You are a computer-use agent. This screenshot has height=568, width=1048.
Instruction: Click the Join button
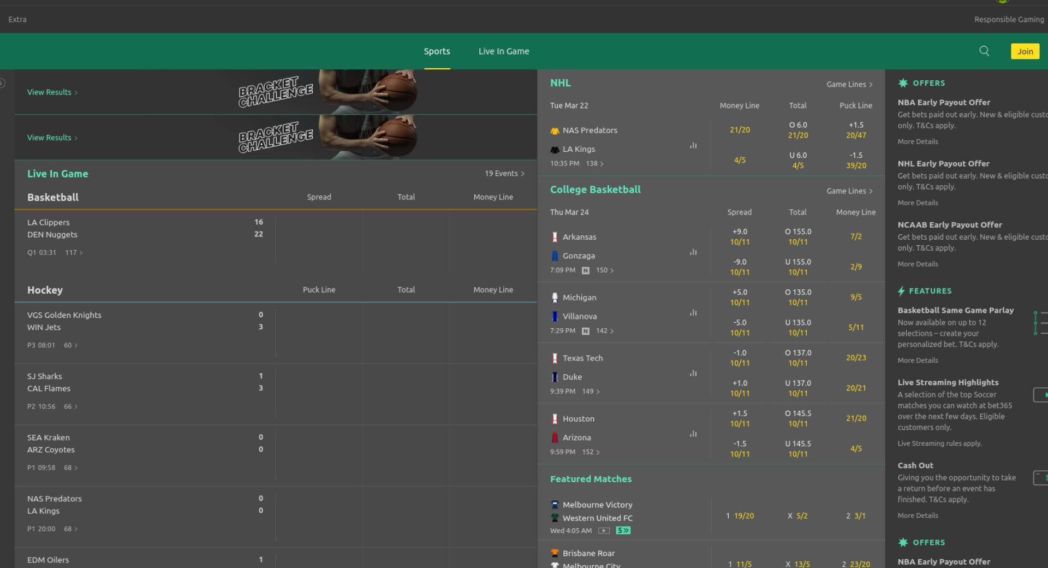(x=1025, y=51)
